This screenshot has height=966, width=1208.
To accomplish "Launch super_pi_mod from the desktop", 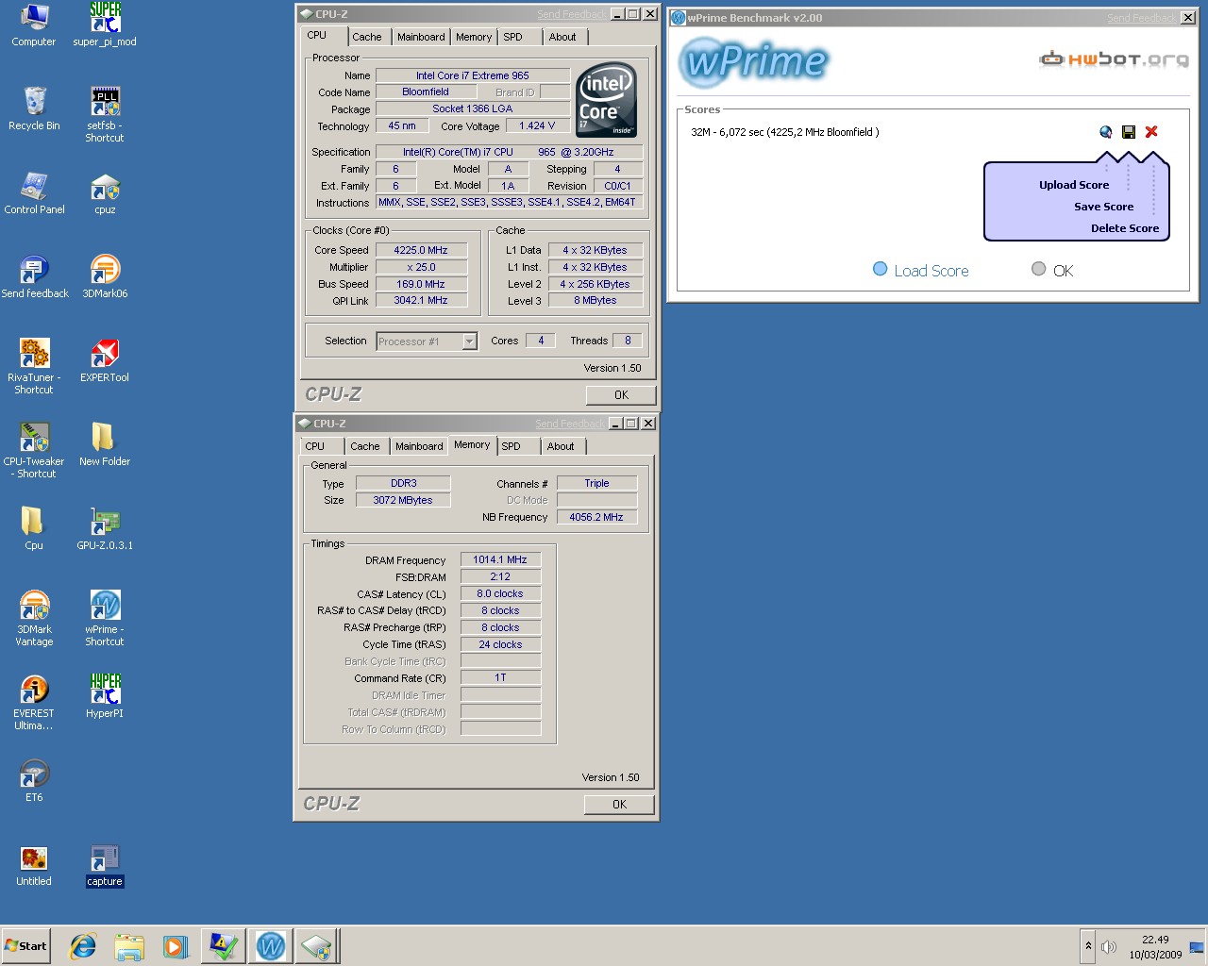I will [105, 25].
